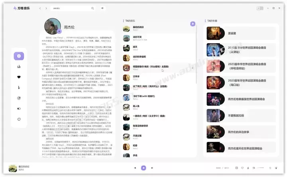Open the downloads icon below the sidebar heart

pyautogui.click(x=19, y=88)
